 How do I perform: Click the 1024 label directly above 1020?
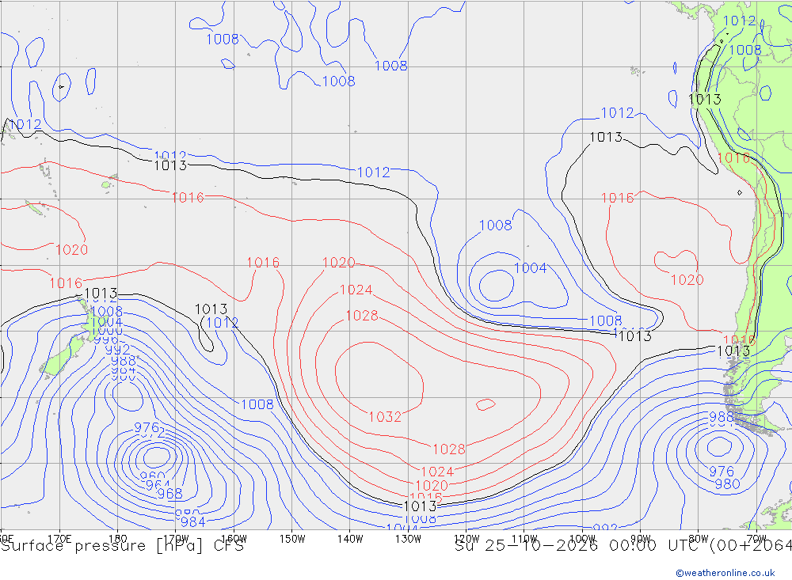point(437,472)
